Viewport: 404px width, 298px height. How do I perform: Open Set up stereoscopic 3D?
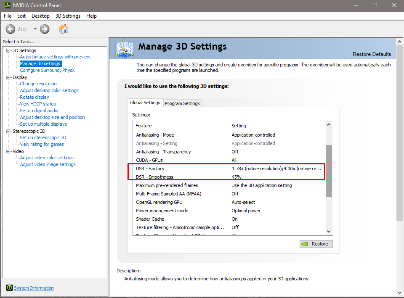click(x=43, y=137)
